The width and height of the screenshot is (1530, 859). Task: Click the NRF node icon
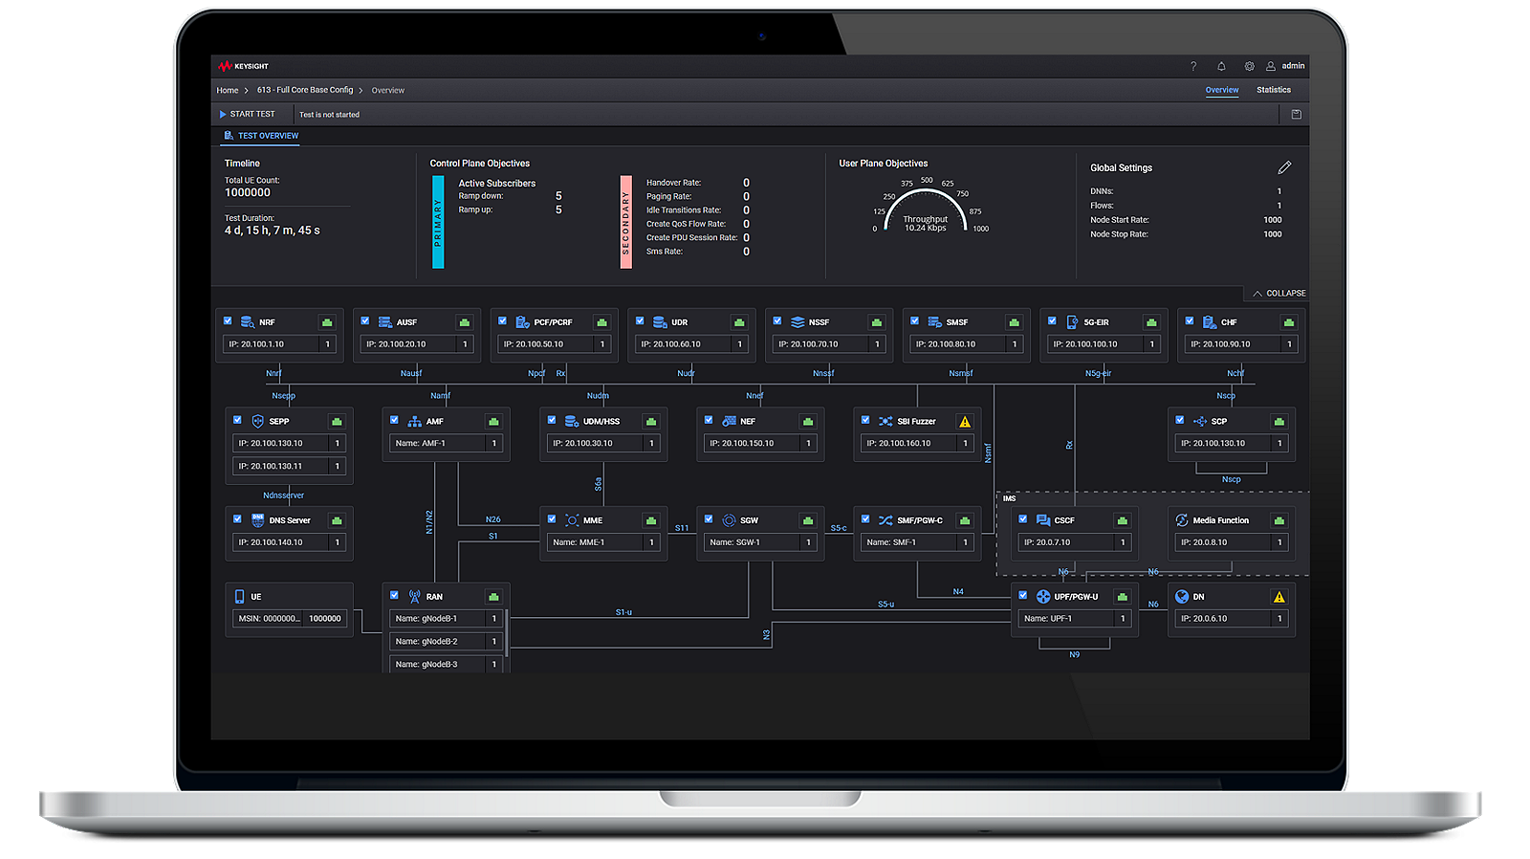pos(248,322)
